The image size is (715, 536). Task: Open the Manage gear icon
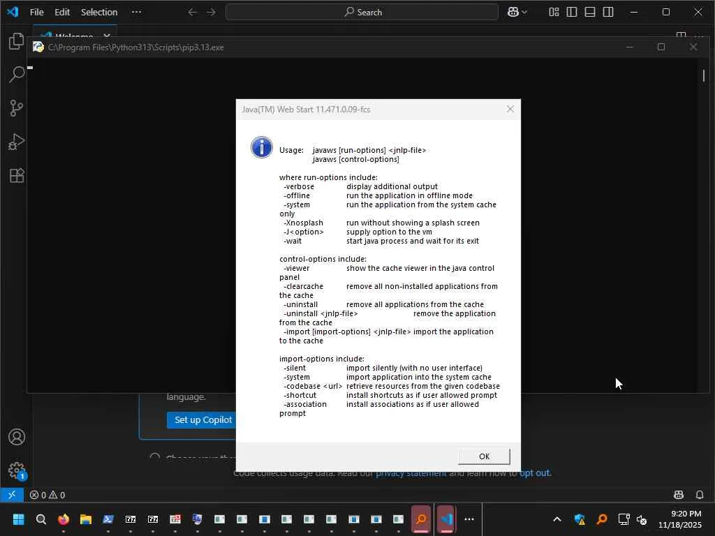click(x=17, y=470)
